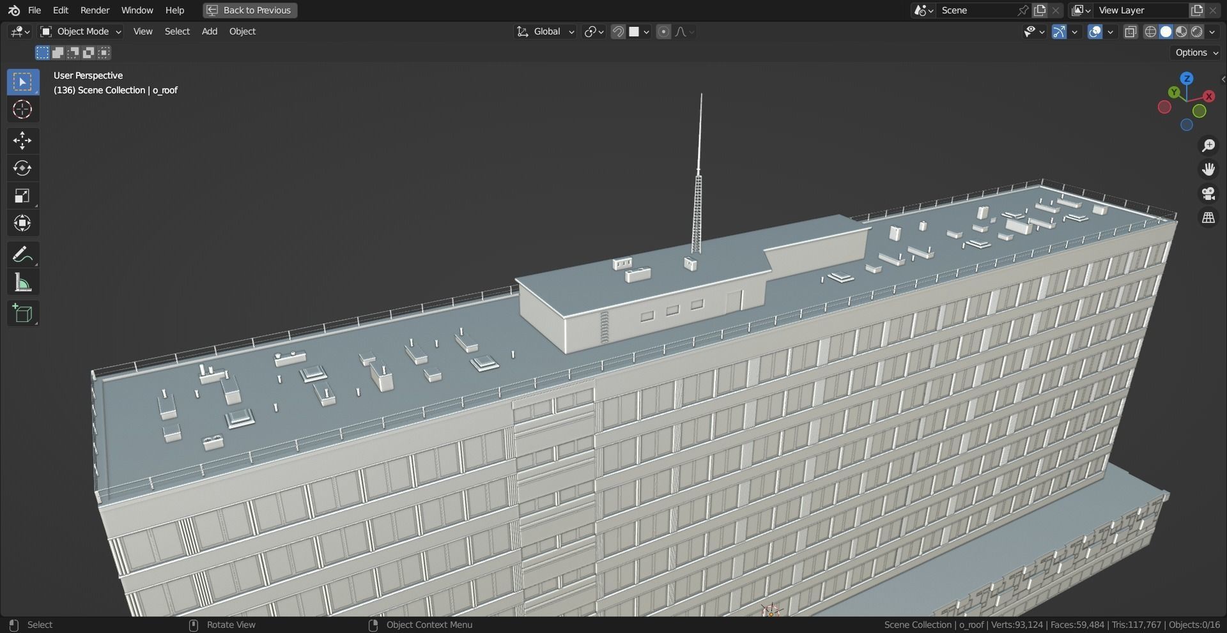Open the Render menu
Image resolution: width=1227 pixels, height=633 pixels.
coord(95,10)
